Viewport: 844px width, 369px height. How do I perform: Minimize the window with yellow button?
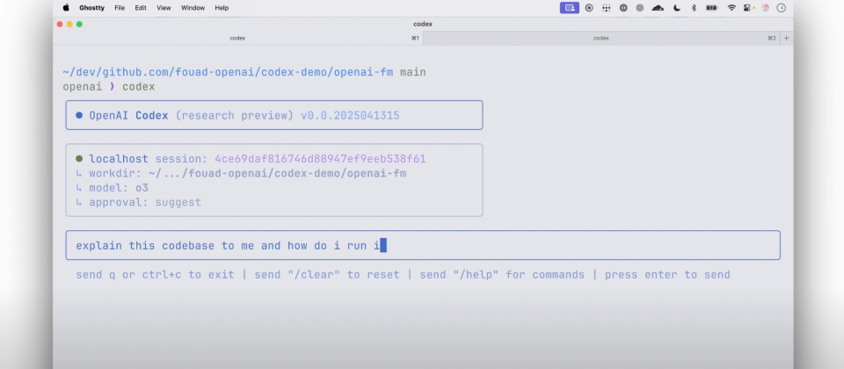coord(69,25)
